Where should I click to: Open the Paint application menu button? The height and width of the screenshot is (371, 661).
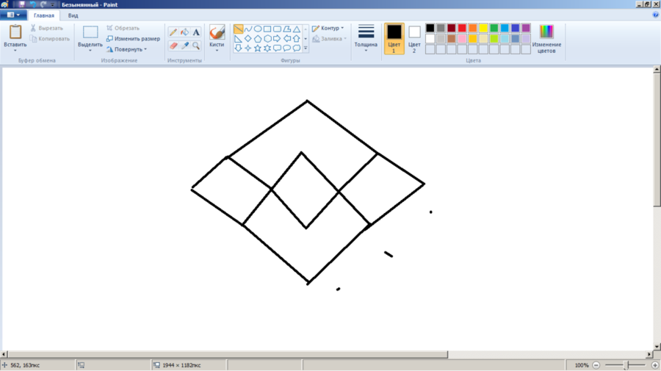(13, 15)
